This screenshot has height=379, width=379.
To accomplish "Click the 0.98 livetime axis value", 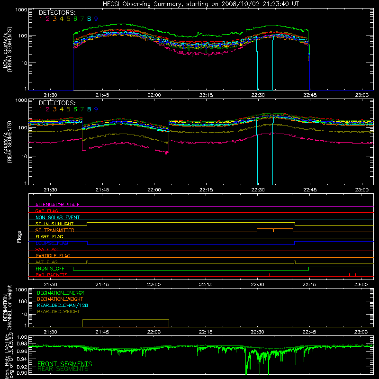I will pos(22,344).
